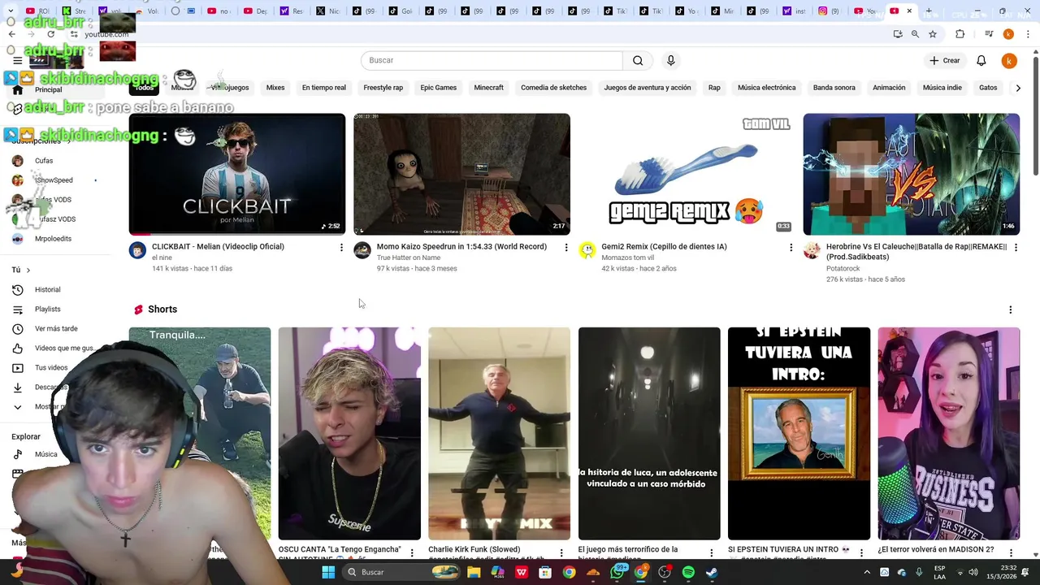Image resolution: width=1040 pixels, height=585 pixels.
Task: Open Momazos tom vil channel avatar
Action: pyautogui.click(x=587, y=250)
